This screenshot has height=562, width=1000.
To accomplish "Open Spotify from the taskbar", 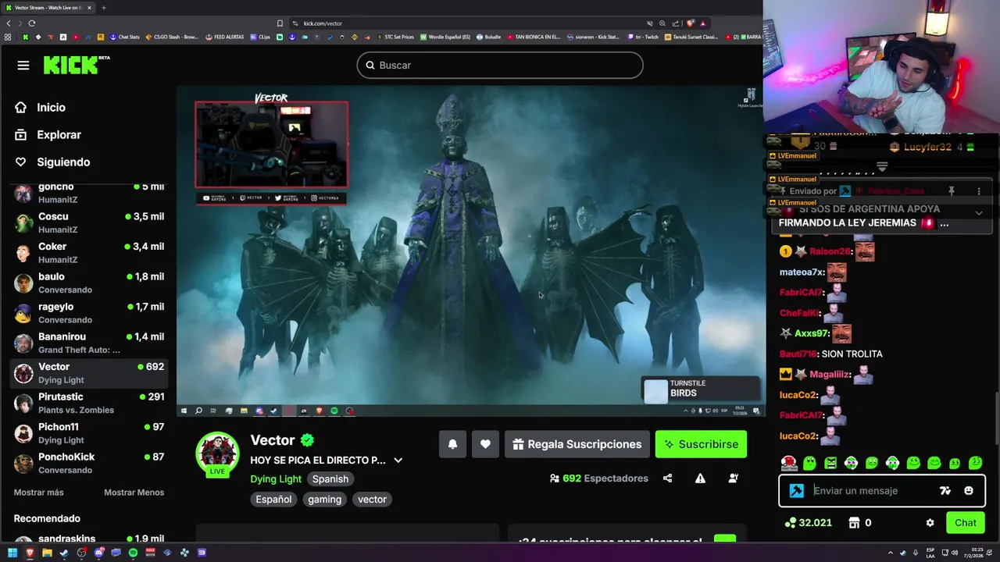I will [x=133, y=553].
